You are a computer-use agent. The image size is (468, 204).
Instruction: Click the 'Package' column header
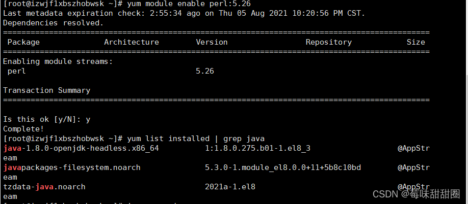(x=23, y=43)
